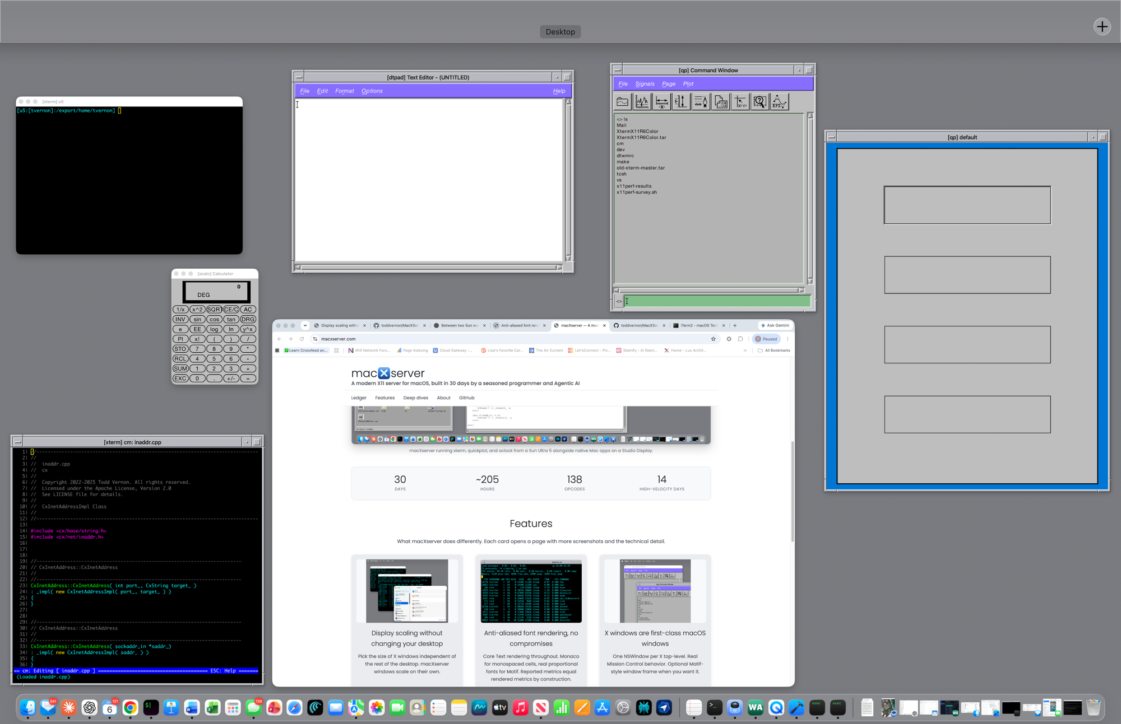Open Anti-aliased font rendering card thumbnail
The height and width of the screenshot is (724, 1121).
click(531, 591)
